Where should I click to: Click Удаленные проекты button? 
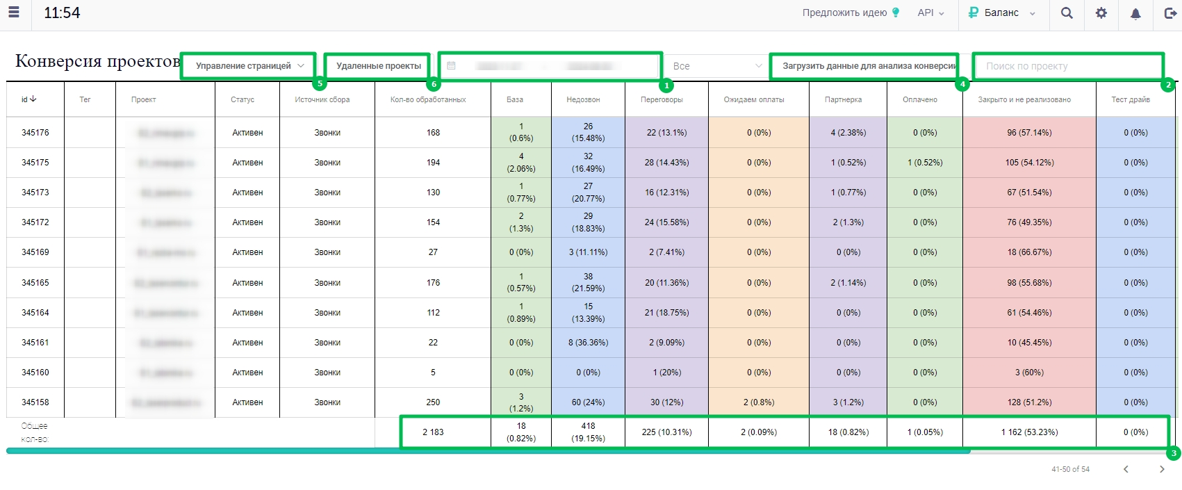(x=379, y=66)
